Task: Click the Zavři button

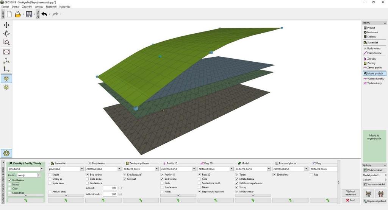Action: click(350, 201)
